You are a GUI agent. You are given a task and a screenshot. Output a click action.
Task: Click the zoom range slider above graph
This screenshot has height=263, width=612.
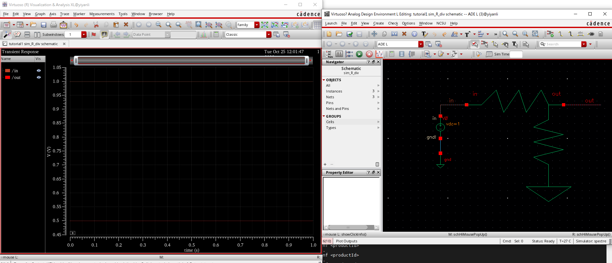(x=191, y=60)
